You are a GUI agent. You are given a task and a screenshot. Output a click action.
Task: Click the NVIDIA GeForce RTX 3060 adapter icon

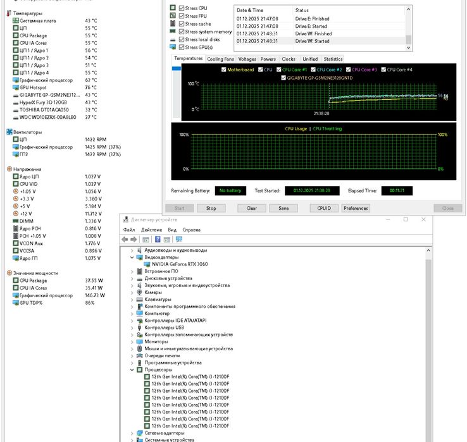pyautogui.click(x=147, y=264)
